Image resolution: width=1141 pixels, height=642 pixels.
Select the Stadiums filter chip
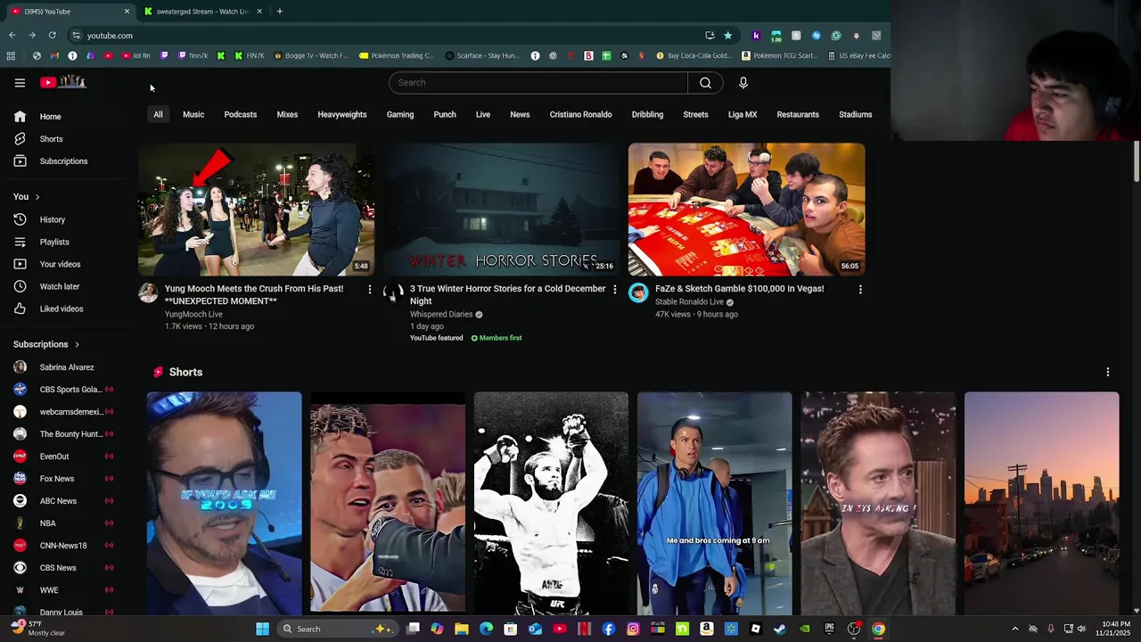[x=856, y=114]
